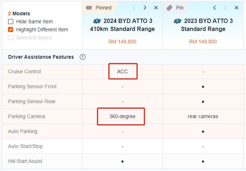This screenshot has height=171, width=246.
Task: Click the Pin paperclip on 2023 model
Action: (169, 8)
